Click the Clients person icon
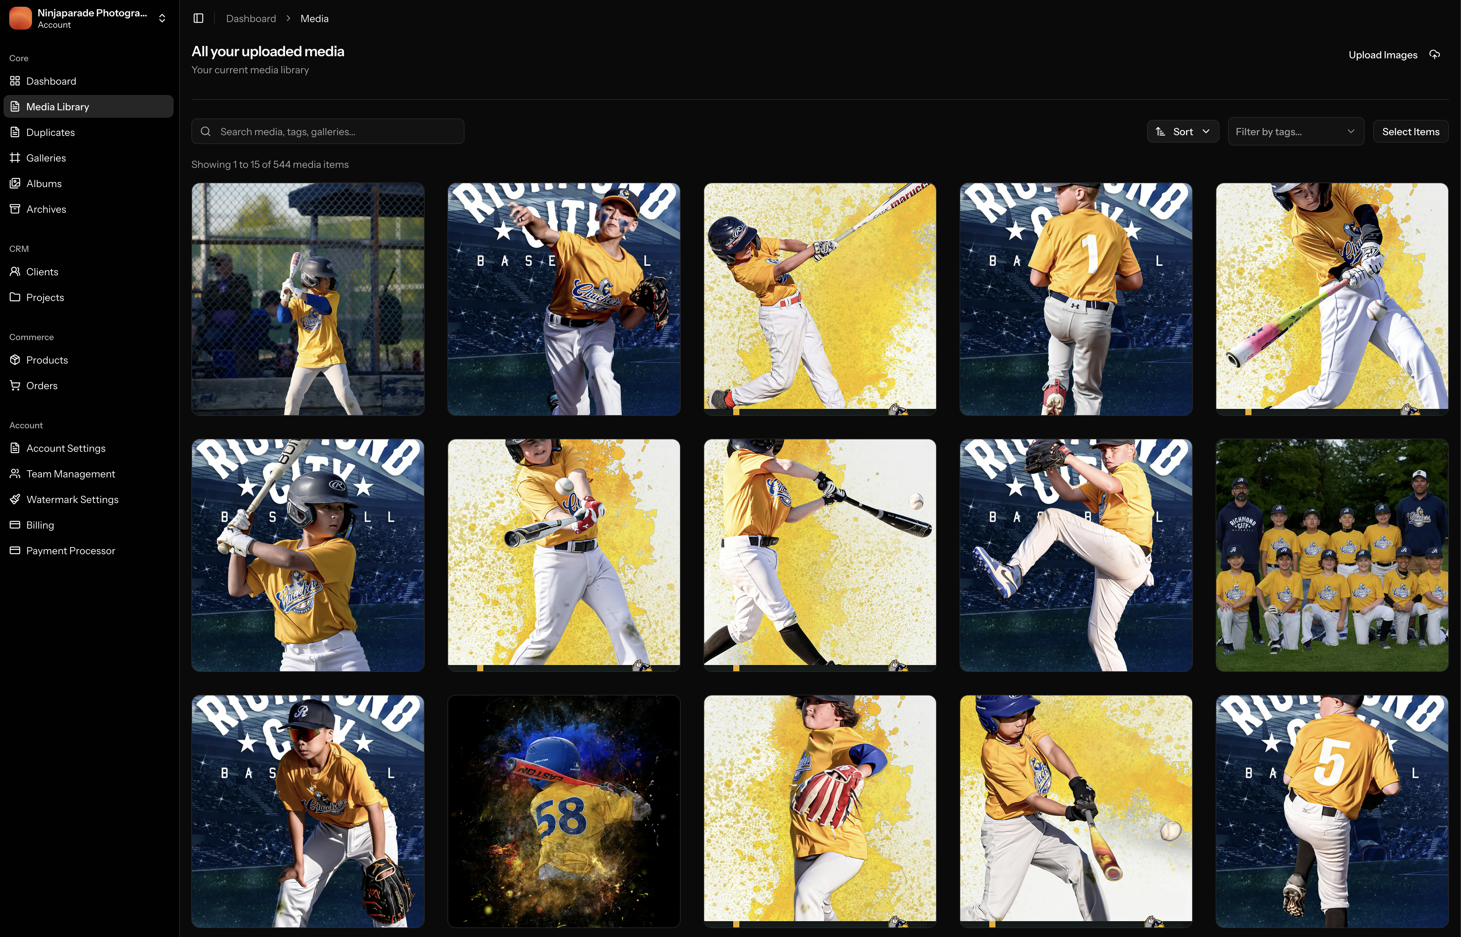Screen dimensions: 1461x937 (x=15, y=271)
